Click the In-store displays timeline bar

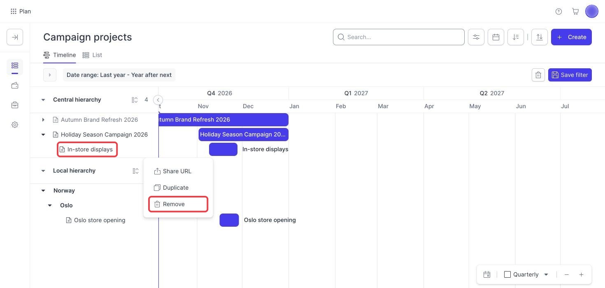point(223,149)
